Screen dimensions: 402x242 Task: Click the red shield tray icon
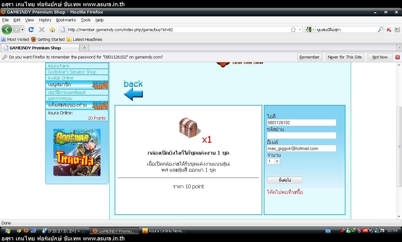[x=359, y=231]
